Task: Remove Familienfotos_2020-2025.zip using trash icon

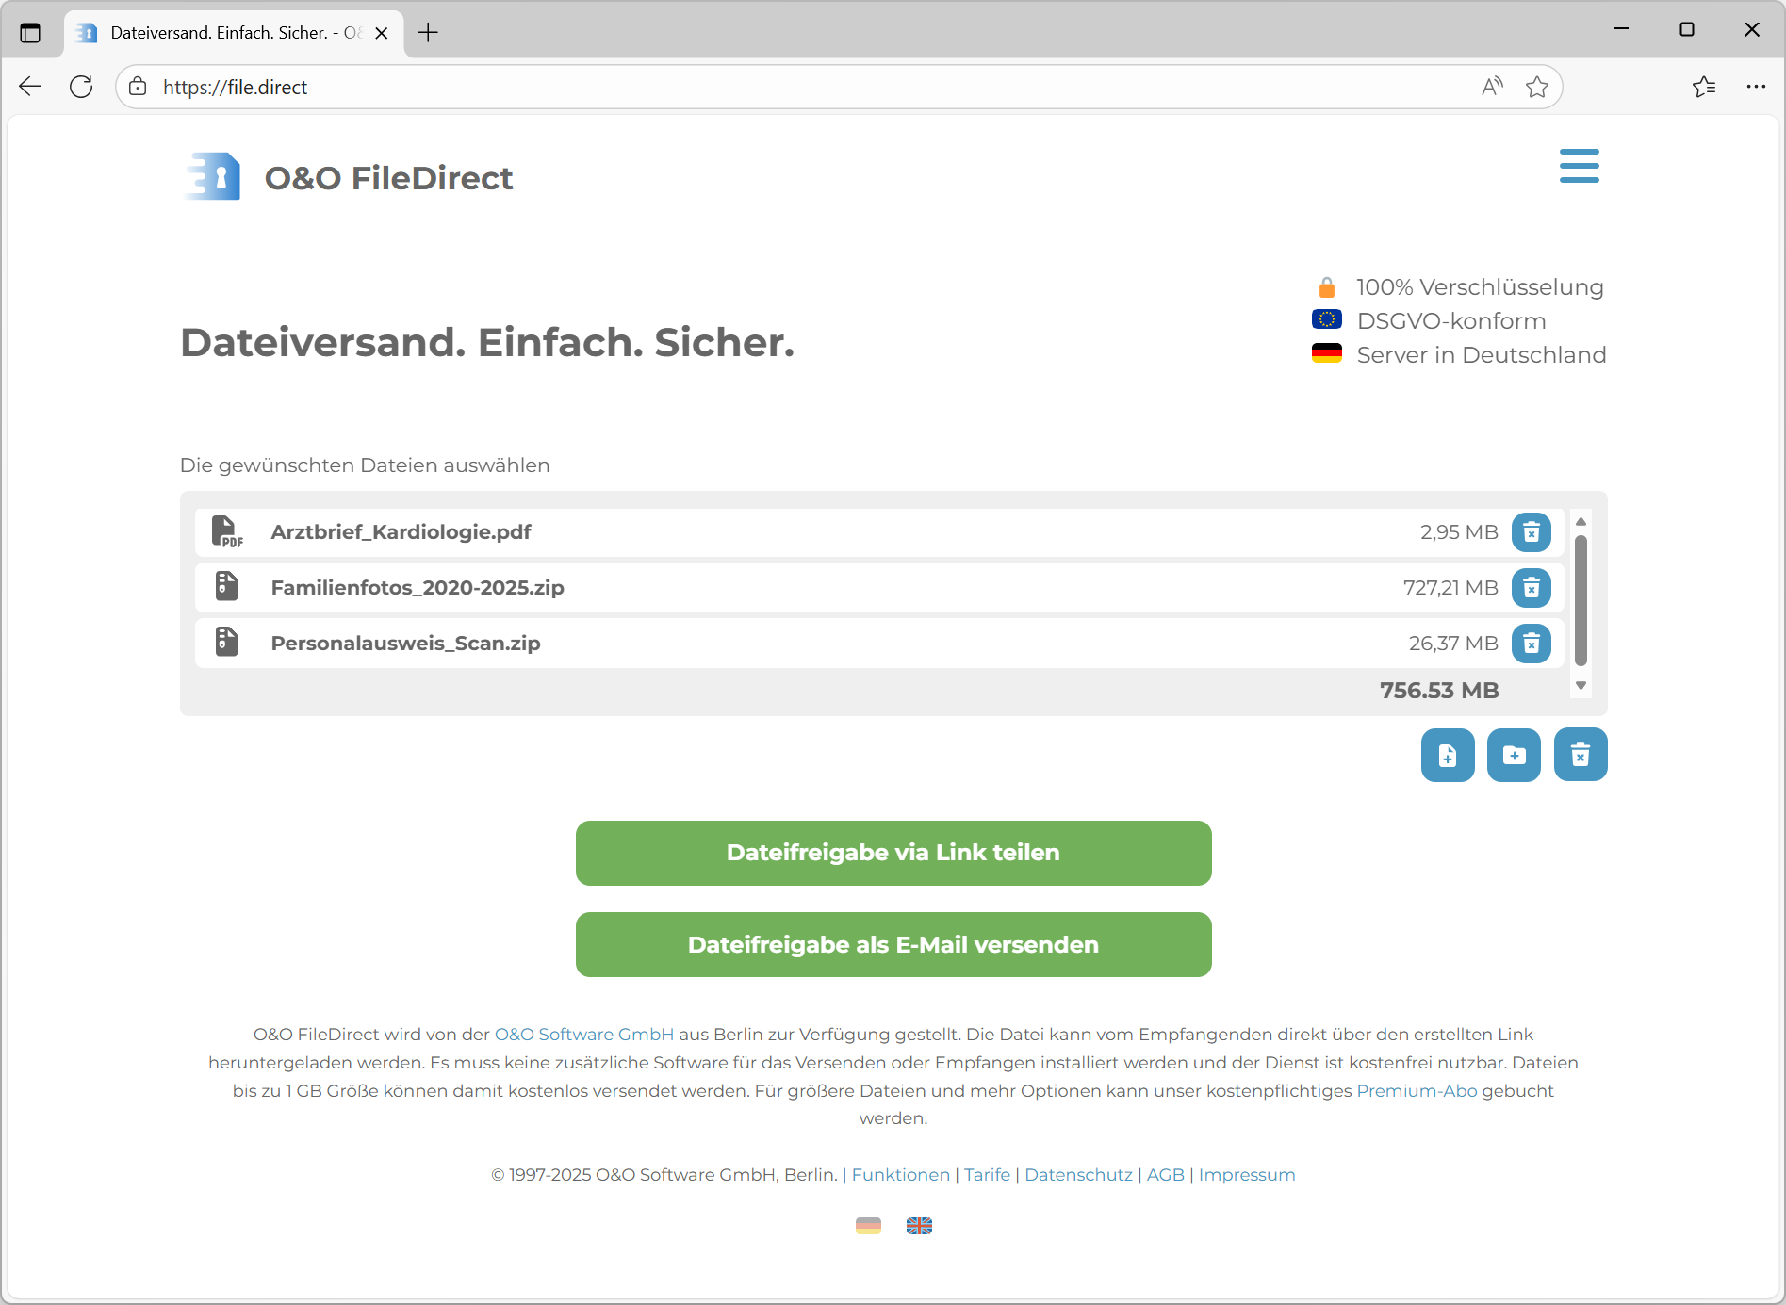Action: click(x=1531, y=588)
